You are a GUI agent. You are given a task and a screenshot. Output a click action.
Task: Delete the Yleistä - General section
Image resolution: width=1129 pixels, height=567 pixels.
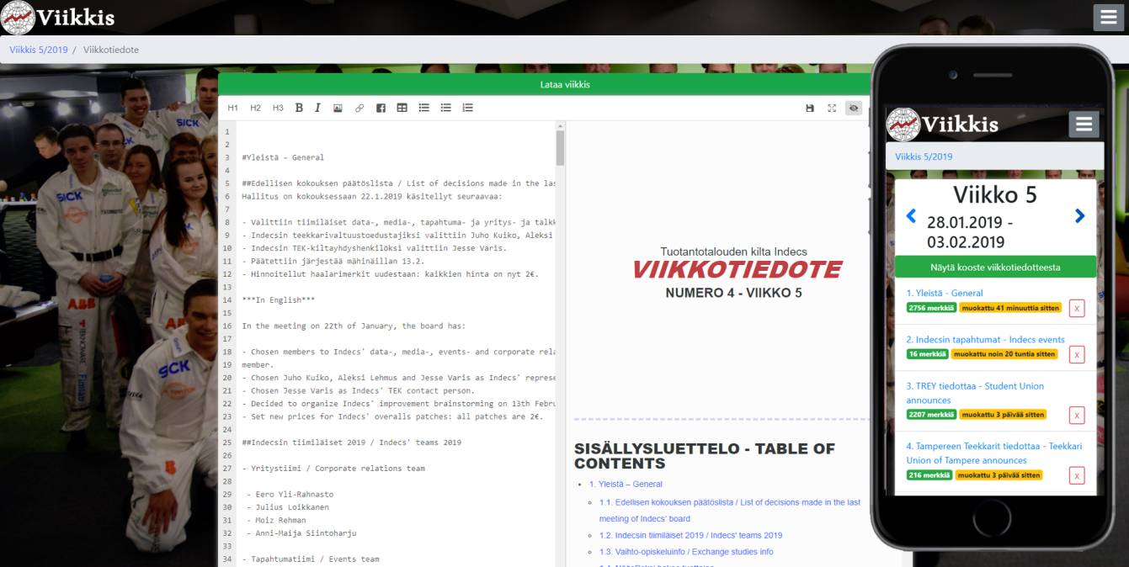click(1076, 308)
